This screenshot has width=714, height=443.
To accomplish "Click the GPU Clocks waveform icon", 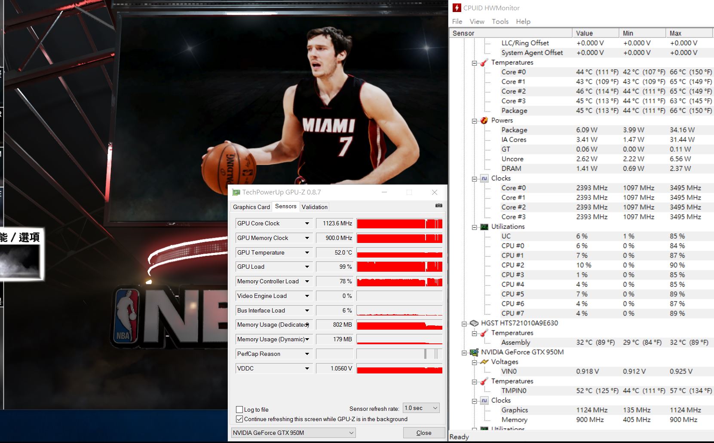I will 484,401.
